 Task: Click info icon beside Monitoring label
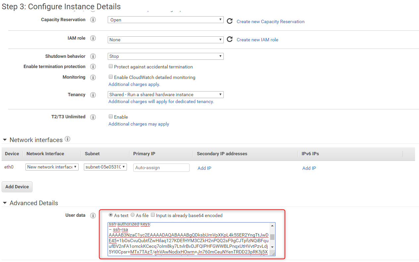93,77
